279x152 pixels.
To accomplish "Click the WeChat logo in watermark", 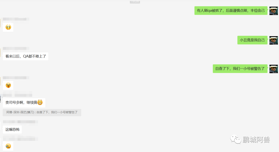I will (236, 139).
